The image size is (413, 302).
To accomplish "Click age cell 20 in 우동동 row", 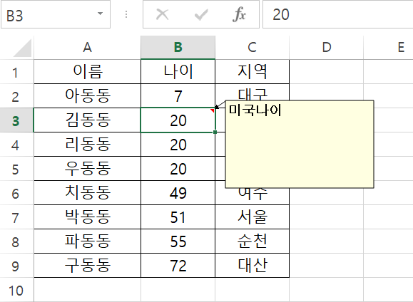I will point(178,169).
